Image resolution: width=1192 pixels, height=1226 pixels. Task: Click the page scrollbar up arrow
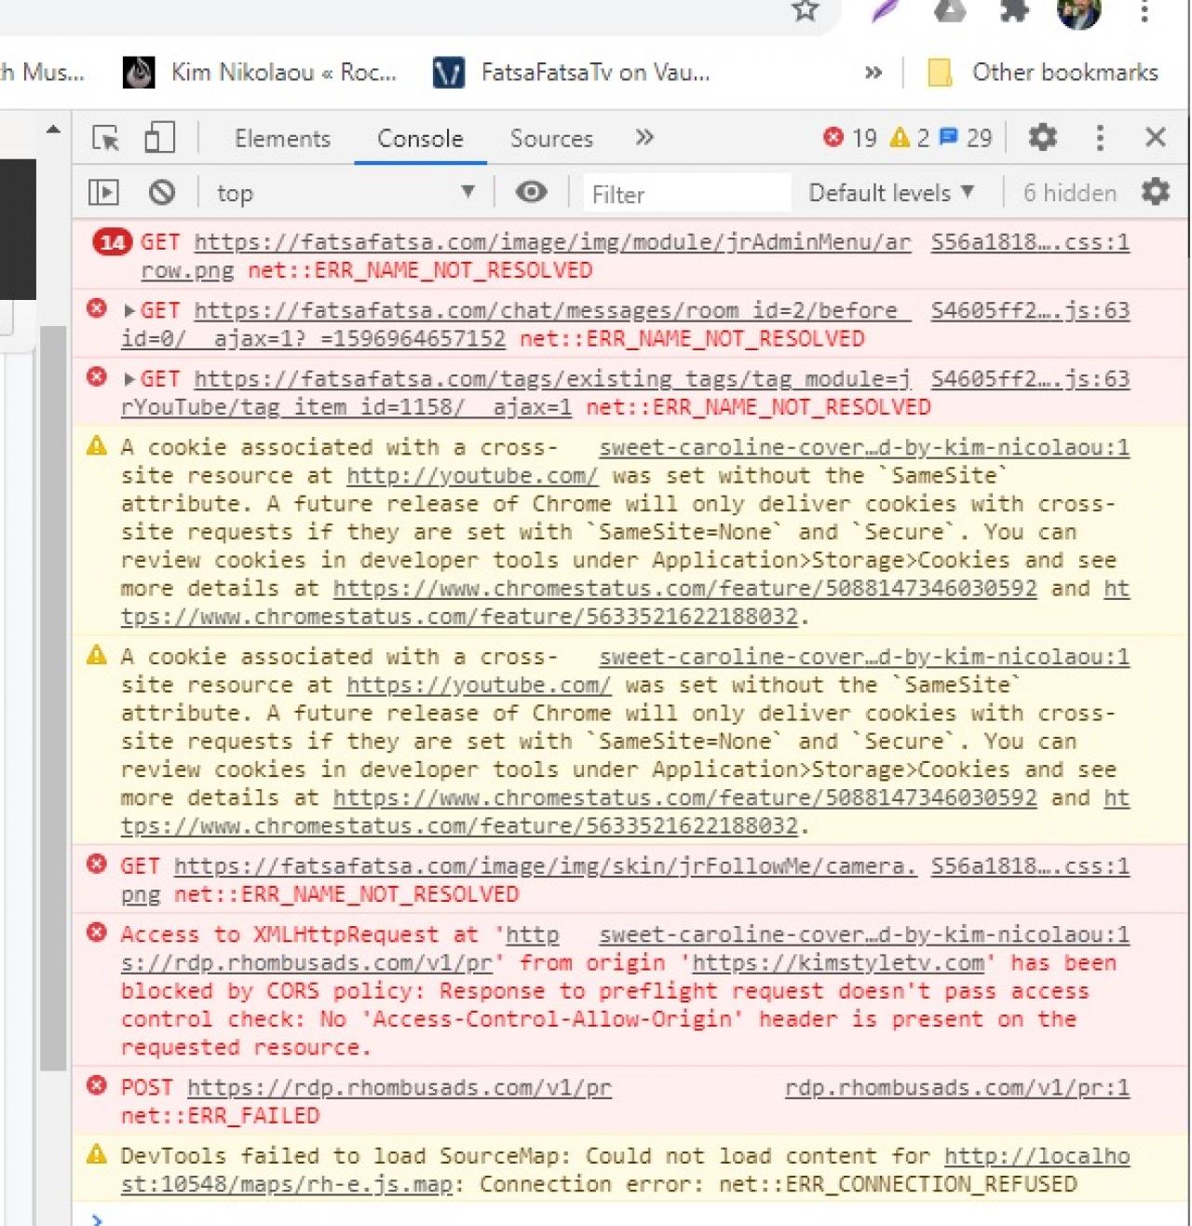coord(53,130)
